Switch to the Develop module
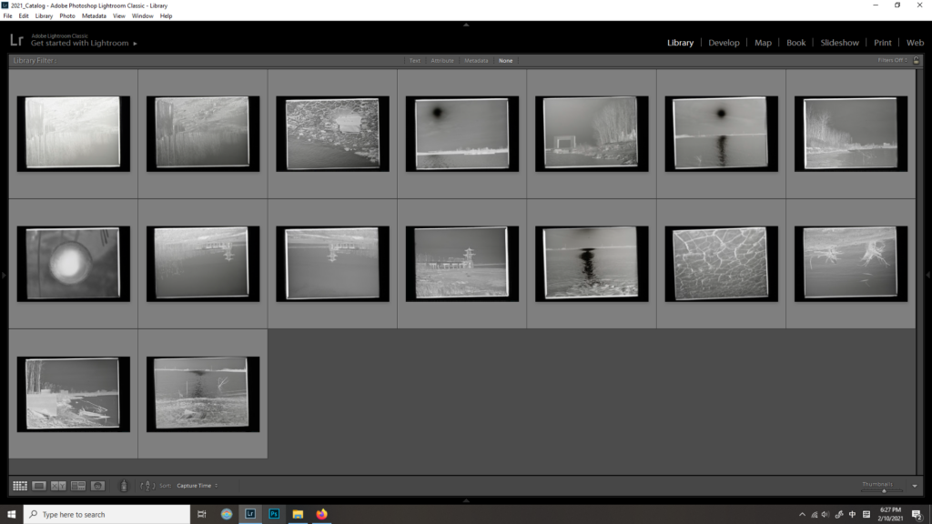 (724, 43)
